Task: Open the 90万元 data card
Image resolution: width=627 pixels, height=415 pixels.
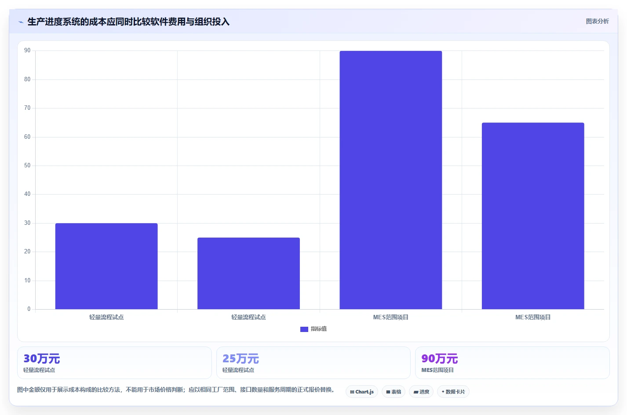Action: (x=512, y=363)
